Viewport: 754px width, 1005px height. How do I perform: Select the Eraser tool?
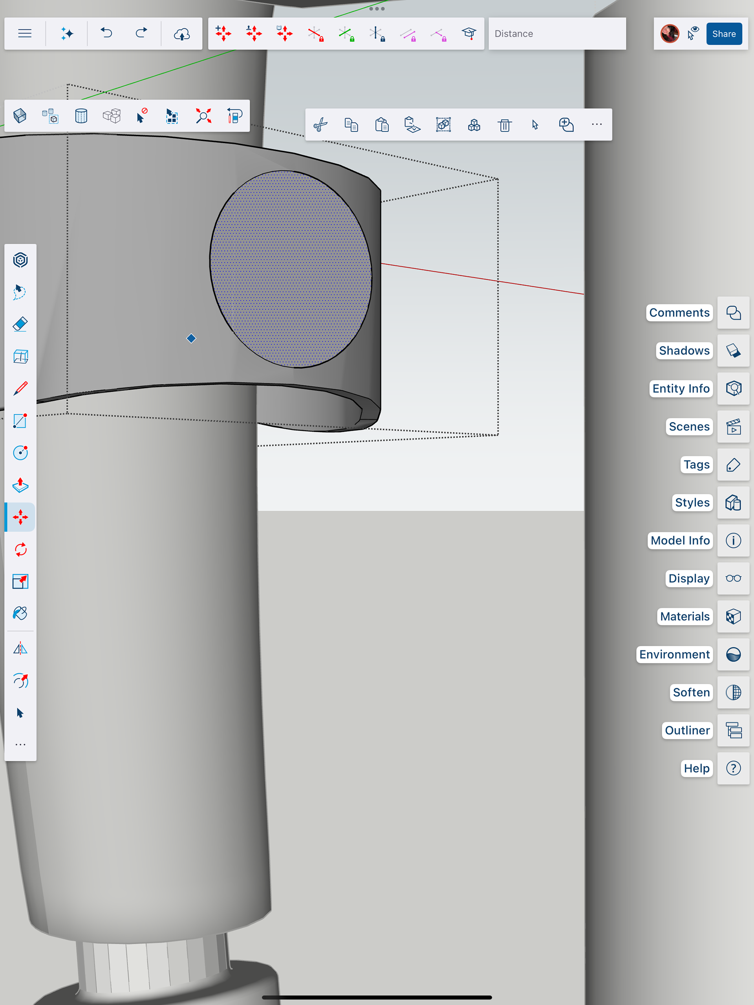coord(20,324)
